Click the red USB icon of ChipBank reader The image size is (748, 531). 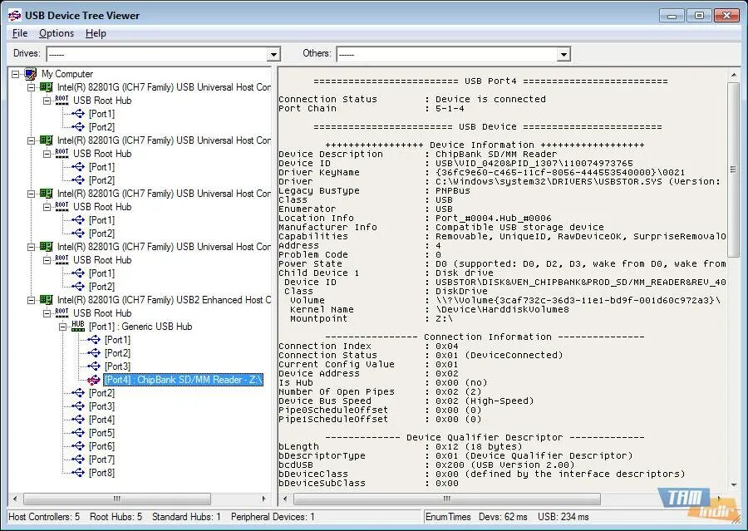pyautogui.click(x=93, y=380)
